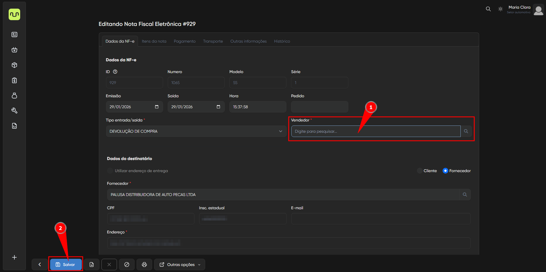Open the shopping basket sidebar icon

pyautogui.click(x=14, y=50)
